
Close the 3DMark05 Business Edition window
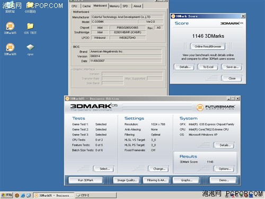point(238,99)
